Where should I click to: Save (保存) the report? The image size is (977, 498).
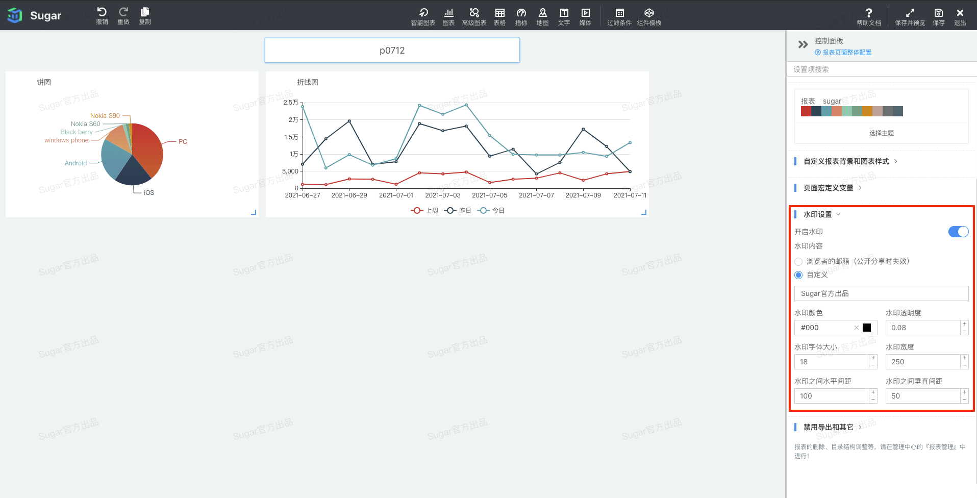pos(938,17)
